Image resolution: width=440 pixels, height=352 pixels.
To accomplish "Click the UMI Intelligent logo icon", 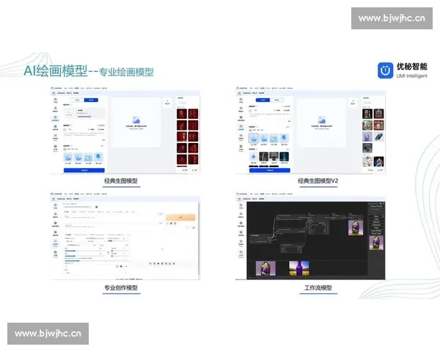I will [x=384, y=70].
